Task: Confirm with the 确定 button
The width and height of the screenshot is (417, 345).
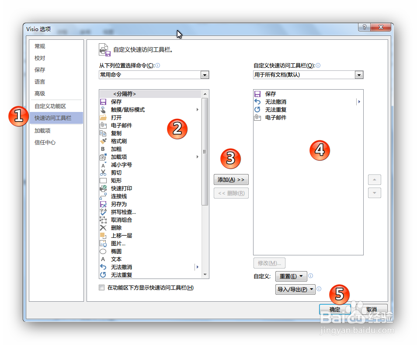Action: tap(335, 309)
